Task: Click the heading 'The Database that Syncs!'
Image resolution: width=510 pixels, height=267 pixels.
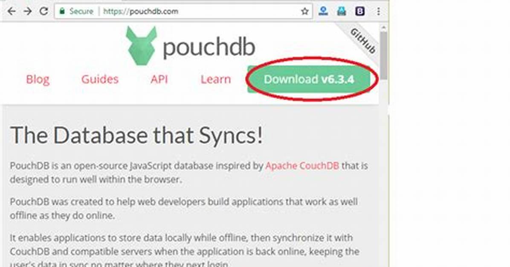Action: [136, 135]
